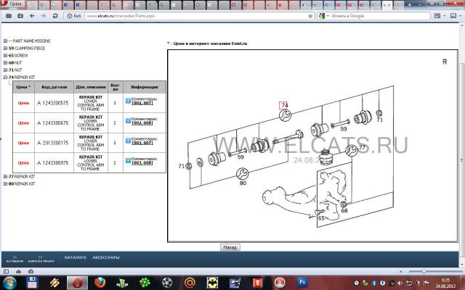Focus the address bar with elcats.ru URL
Image resolution: width=465 pixels, height=290 pixels.
[195, 16]
